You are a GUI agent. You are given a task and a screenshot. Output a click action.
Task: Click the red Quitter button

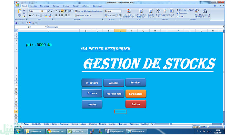[x=136, y=104]
